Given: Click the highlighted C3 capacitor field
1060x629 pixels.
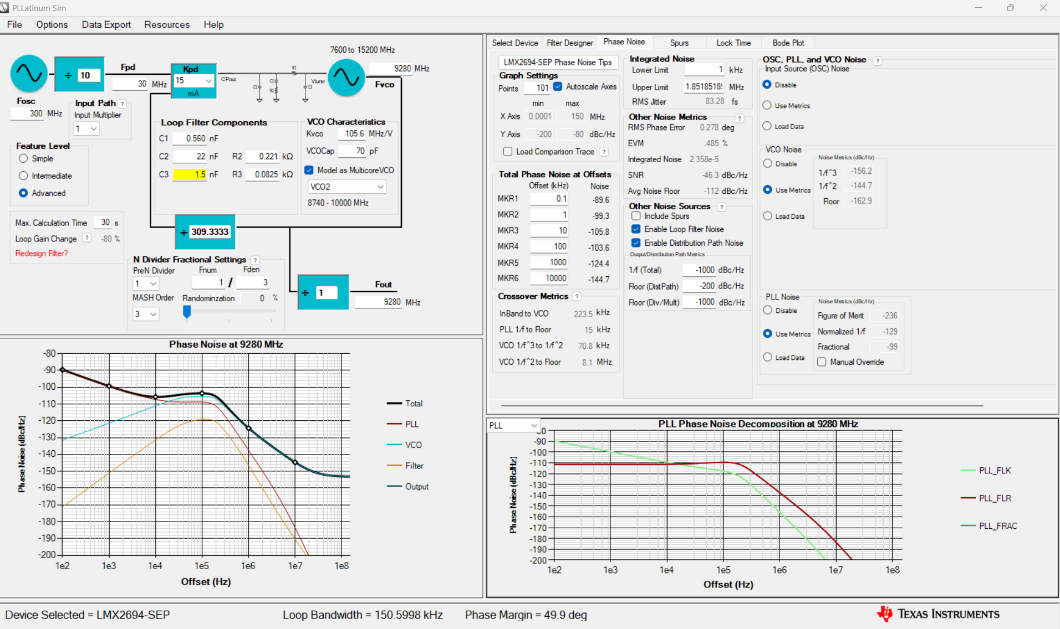Looking at the screenshot, I should (190, 174).
